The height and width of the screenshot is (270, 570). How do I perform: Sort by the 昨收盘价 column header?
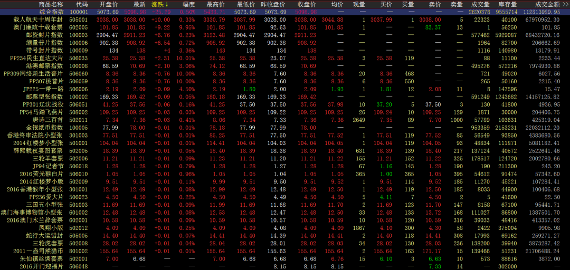click(x=273, y=4)
